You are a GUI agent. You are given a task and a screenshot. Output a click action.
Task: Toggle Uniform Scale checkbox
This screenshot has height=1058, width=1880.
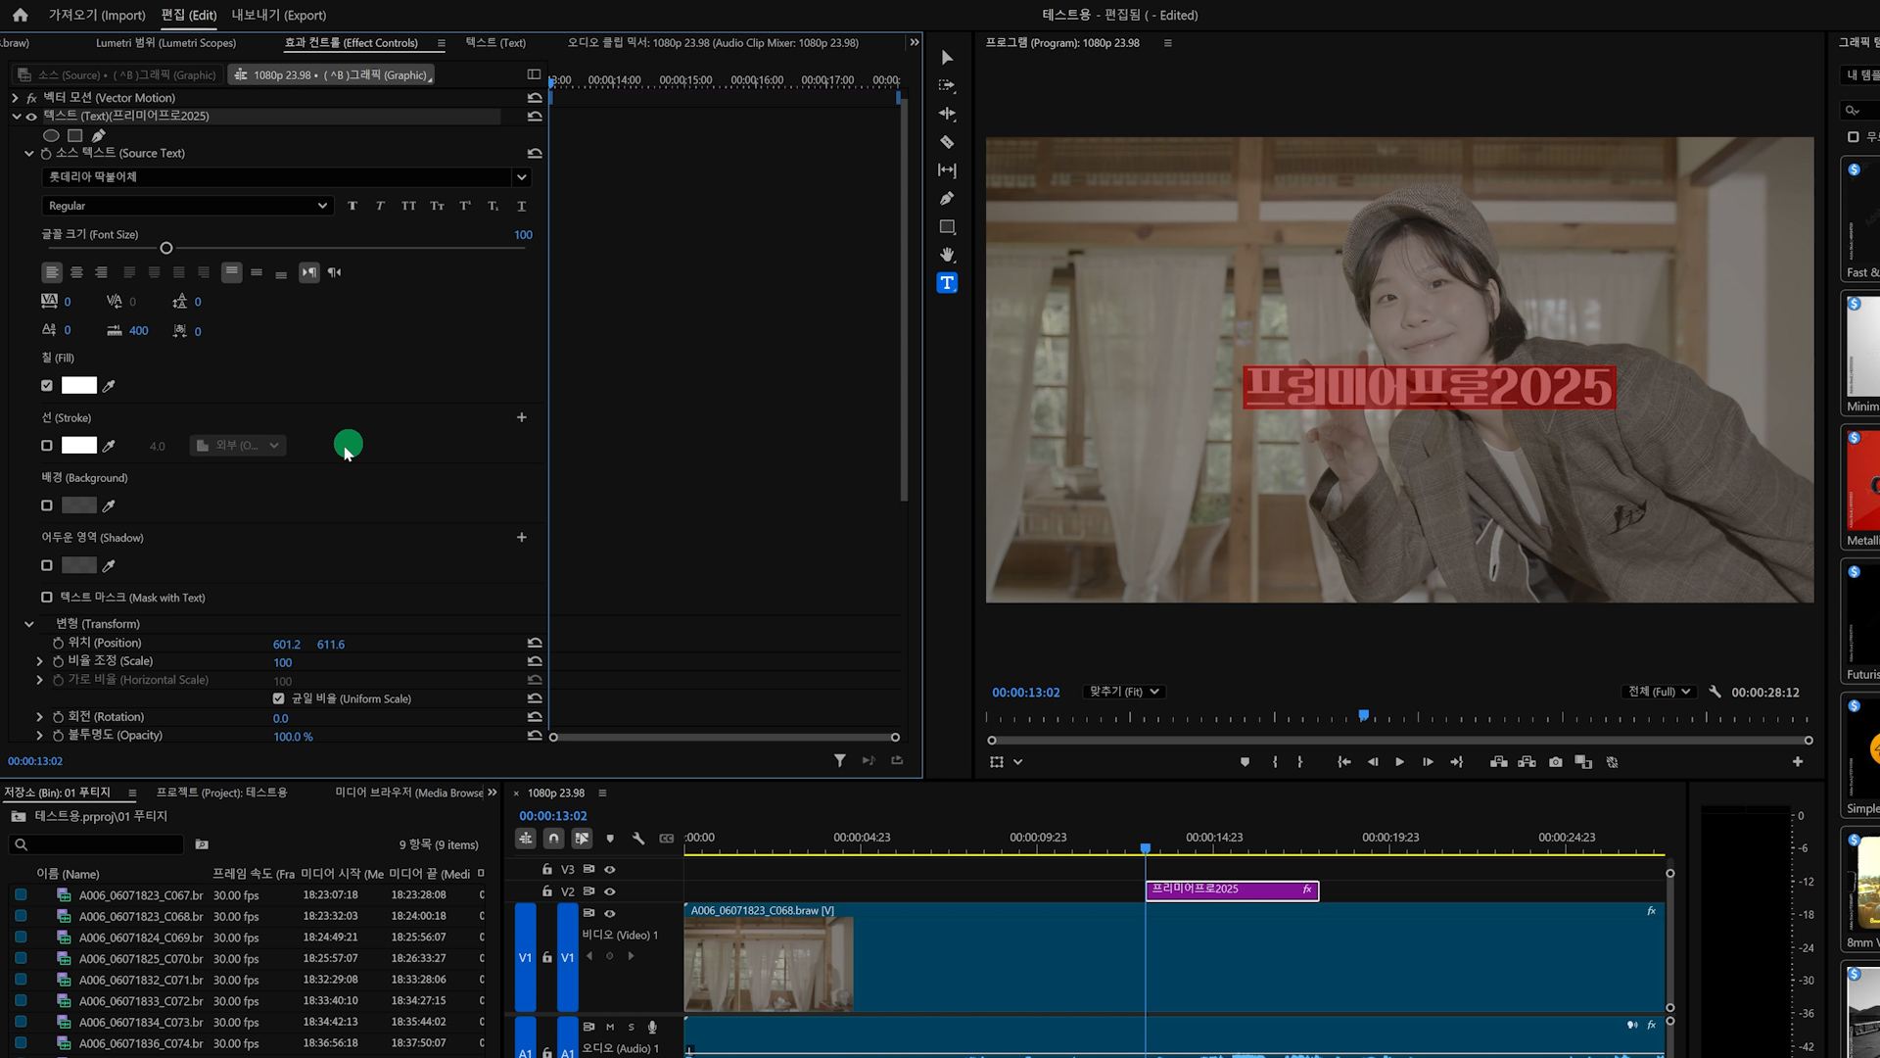pos(278,698)
